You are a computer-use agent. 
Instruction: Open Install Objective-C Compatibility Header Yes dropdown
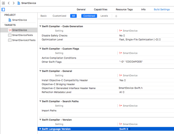point(122,80)
